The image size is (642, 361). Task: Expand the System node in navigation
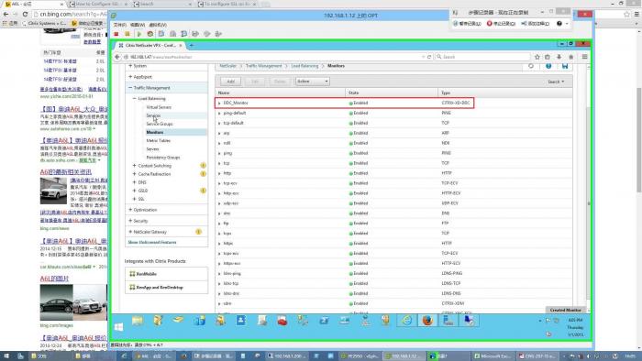130,66
